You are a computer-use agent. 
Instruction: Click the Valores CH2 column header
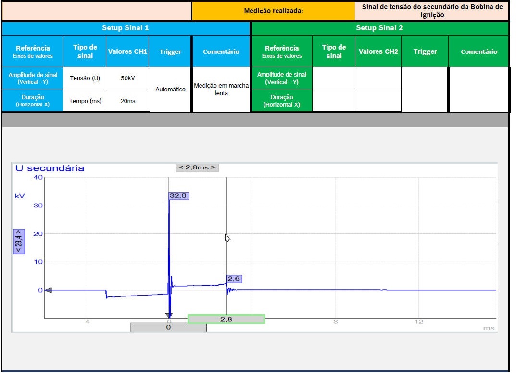click(x=378, y=51)
